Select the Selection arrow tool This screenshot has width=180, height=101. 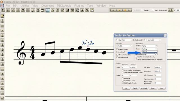[x=3, y=10]
